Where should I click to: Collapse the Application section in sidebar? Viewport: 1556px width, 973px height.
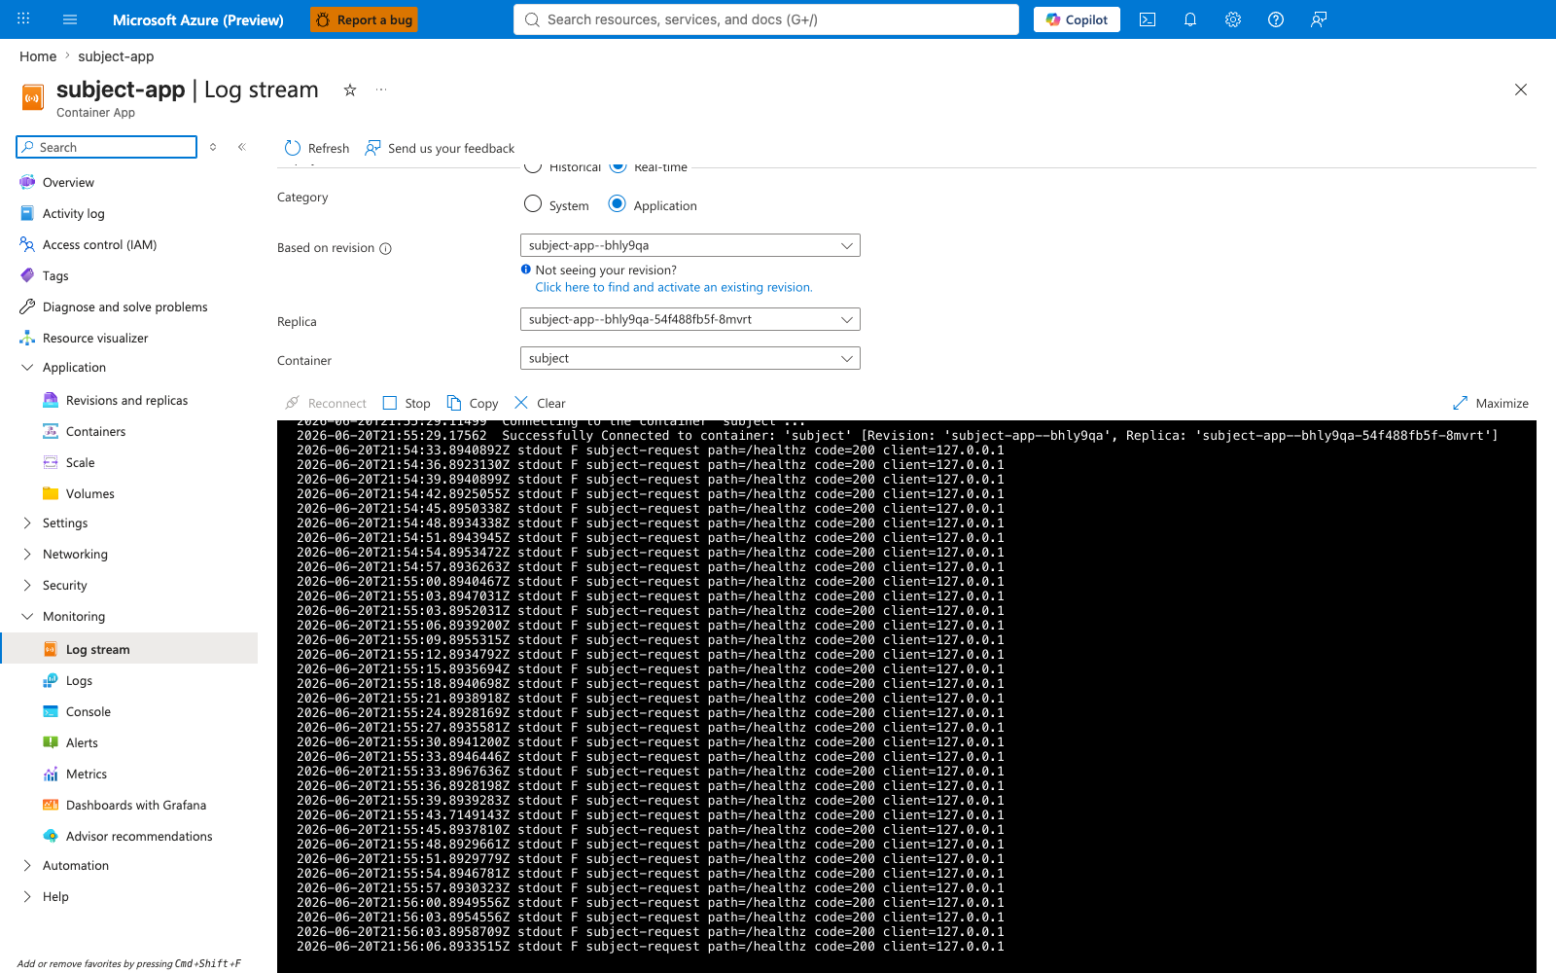click(74, 367)
